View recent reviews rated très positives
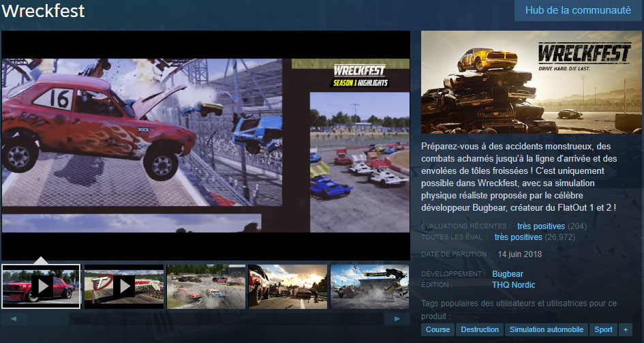This screenshot has width=644, height=343. point(540,226)
